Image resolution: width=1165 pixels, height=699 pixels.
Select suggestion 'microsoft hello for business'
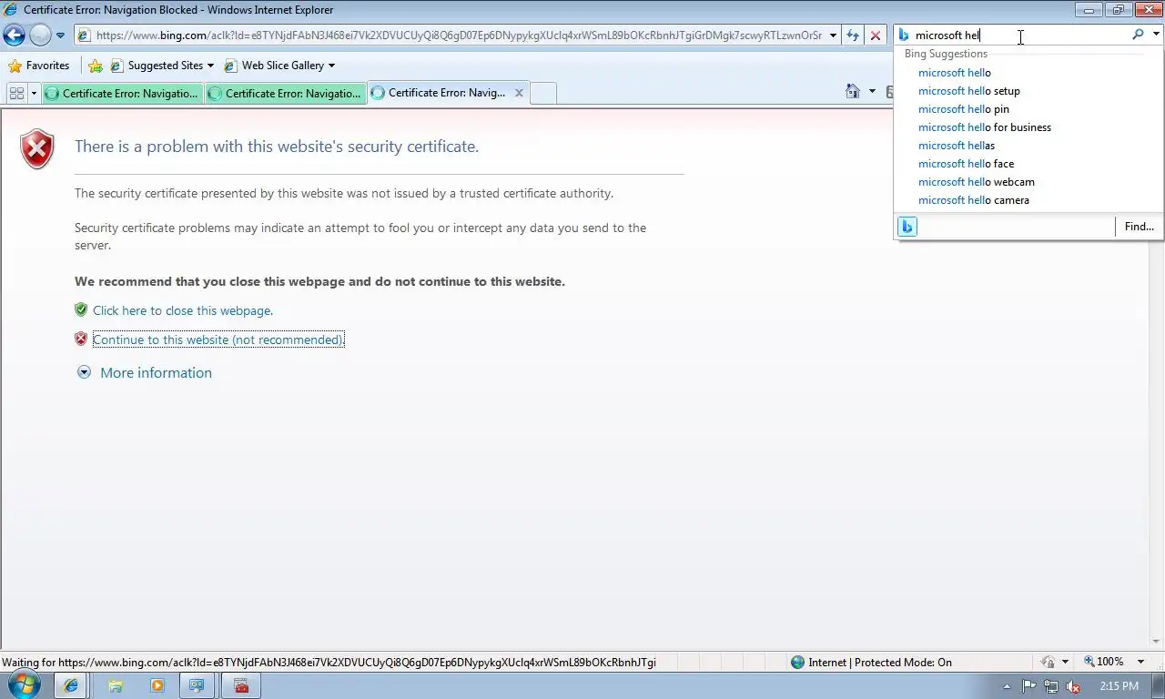pyautogui.click(x=985, y=127)
